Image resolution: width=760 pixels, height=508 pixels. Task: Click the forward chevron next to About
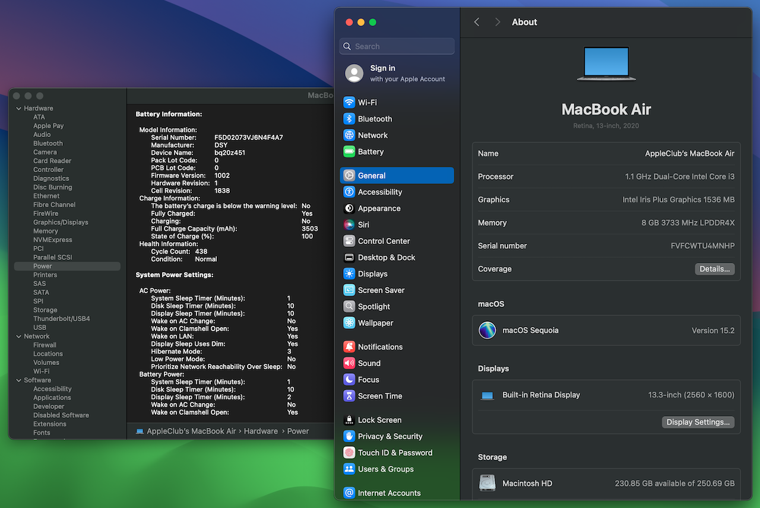498,22
